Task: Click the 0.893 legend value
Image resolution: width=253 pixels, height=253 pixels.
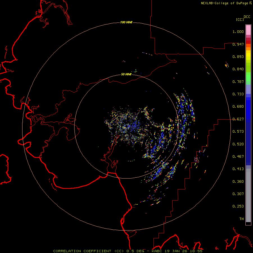Action: click(238, 57)
